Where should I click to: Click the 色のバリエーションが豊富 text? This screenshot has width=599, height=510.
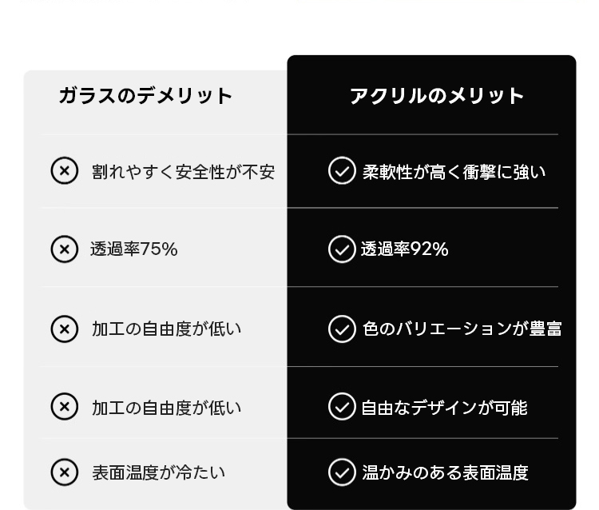(x=462, y=329)
